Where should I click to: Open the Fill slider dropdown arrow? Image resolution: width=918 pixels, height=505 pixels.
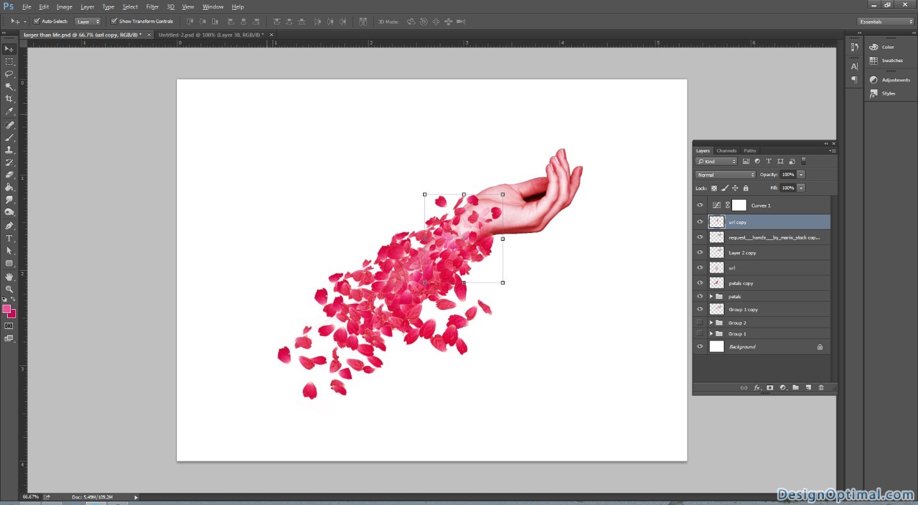tap(801, 188)
